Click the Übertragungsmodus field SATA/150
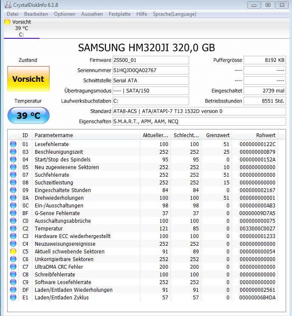This screenshot has width=292, height=316. coord(150,91)
